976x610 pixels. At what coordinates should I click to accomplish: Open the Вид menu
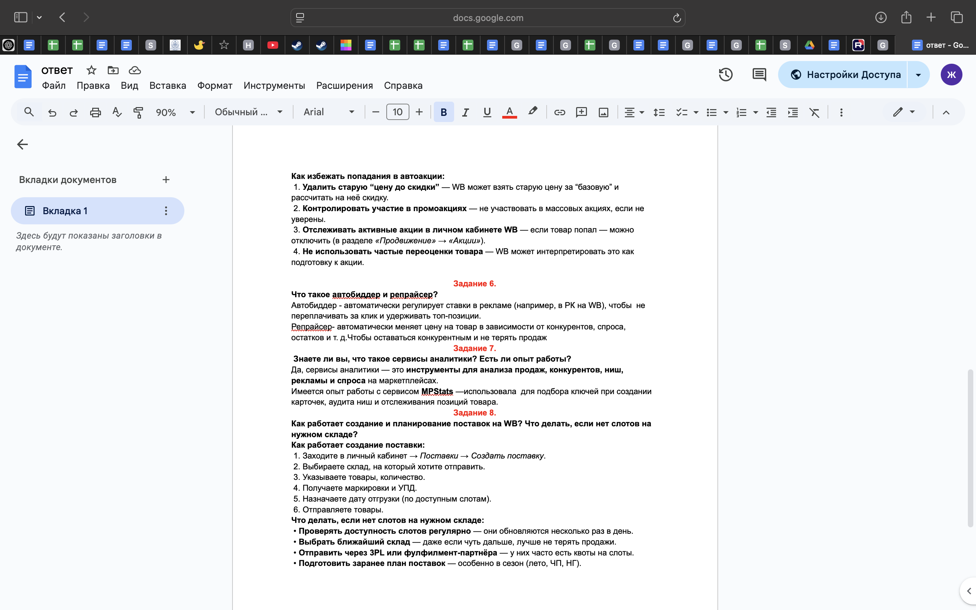(x=129, y=85)
